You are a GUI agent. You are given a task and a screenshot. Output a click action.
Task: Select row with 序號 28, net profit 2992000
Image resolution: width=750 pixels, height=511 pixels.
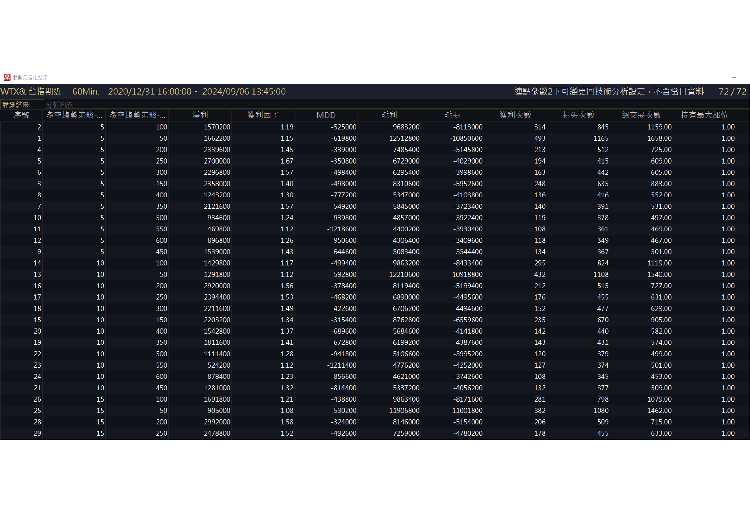click(217, 422)
